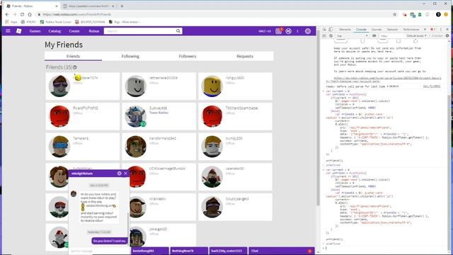
Task: Expand the hidden DevTools tabs chevron
Action: [x=425, y=30]
